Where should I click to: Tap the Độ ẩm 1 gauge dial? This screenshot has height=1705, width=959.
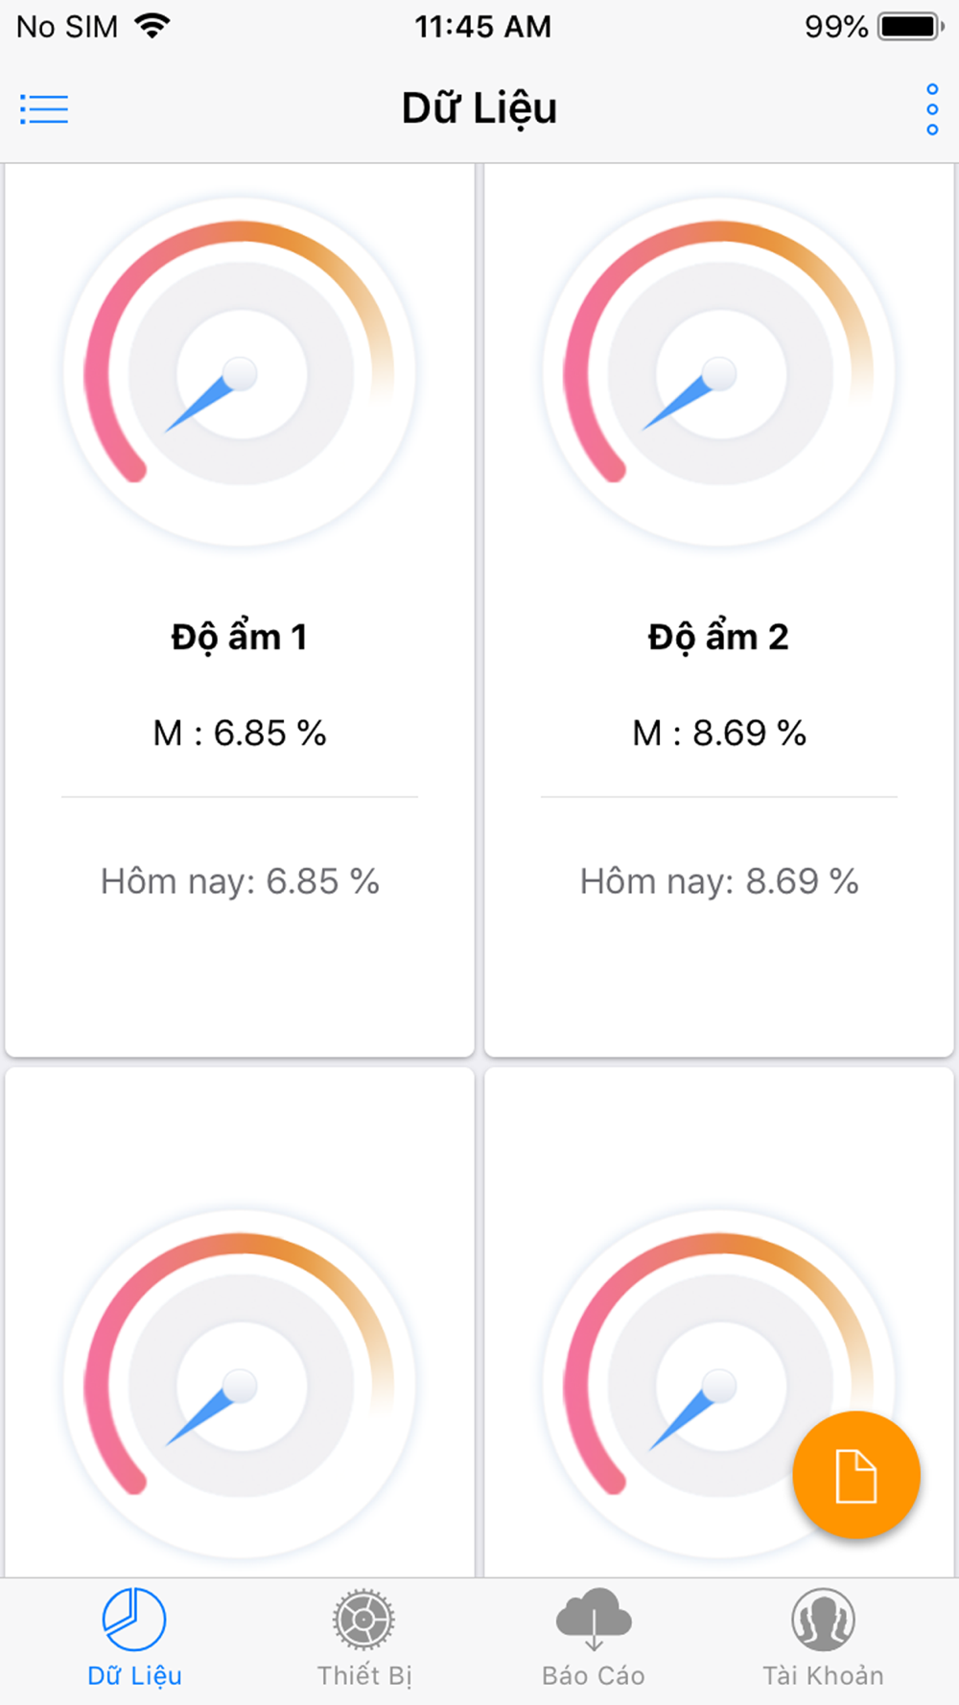pos(240,373)
